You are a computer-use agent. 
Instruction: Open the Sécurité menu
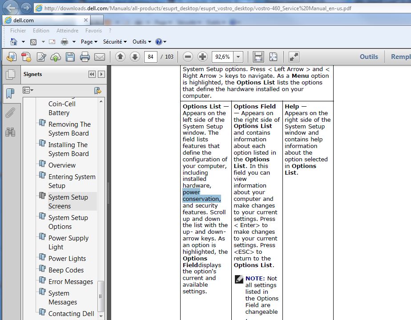pyautogui.click(x=115, y=42)
